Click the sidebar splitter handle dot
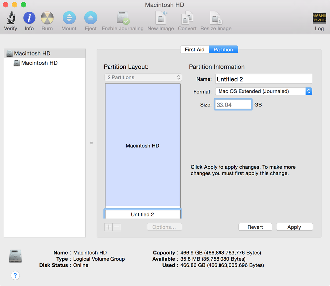Viewport: 330px width, 286px height. 92,143
